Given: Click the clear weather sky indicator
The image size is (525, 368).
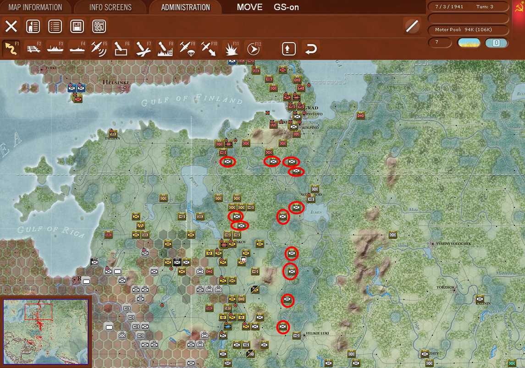Looking at the screenshot, I should pyautogui.click(x=469, y=43).
